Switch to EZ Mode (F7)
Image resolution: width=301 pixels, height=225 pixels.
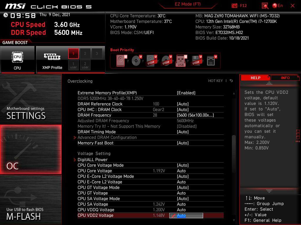point(188,4)
